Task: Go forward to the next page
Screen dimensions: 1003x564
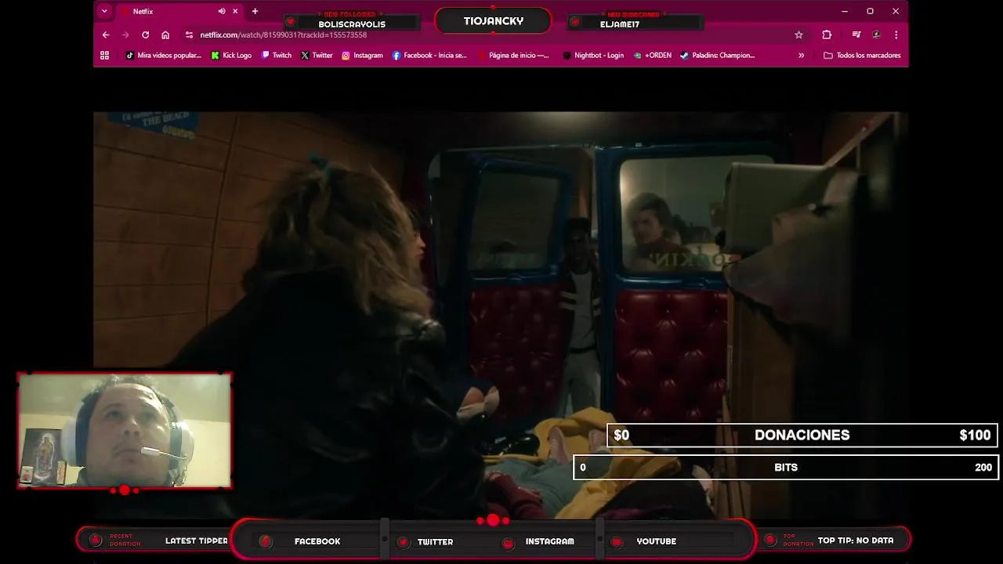Action: point(125,34)
